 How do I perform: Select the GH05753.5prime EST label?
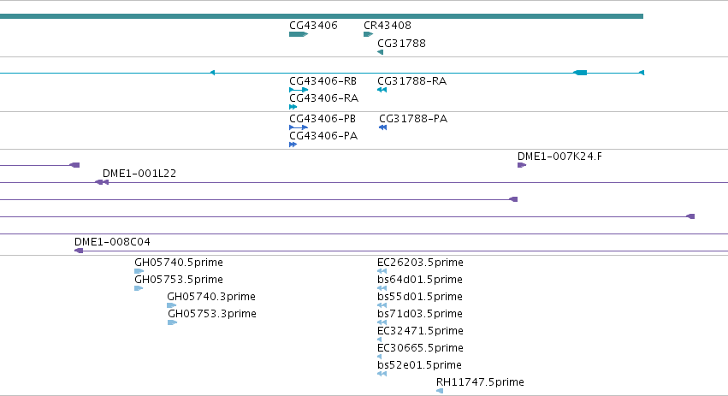(179, 280)
